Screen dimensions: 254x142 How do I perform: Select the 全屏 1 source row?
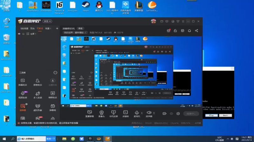(x=38, y=34)
